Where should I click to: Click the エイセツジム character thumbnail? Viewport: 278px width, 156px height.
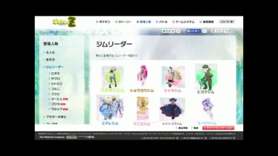pyautogui.click(x=208, y=108)
